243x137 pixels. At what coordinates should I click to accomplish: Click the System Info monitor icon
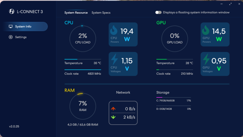click(x=11, y=27)
